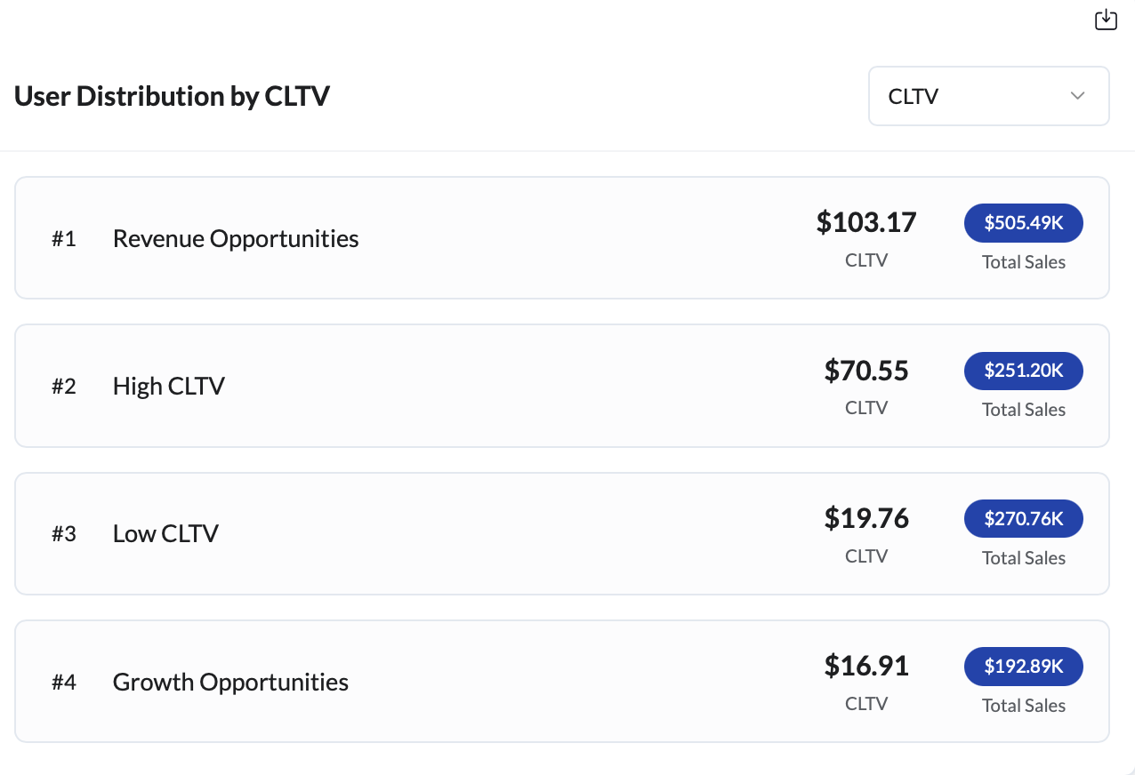The width and height of the screenshot is (1135, 775).
Task: Click the User Distribution by CLTV heading
Action: pos(172,96)
